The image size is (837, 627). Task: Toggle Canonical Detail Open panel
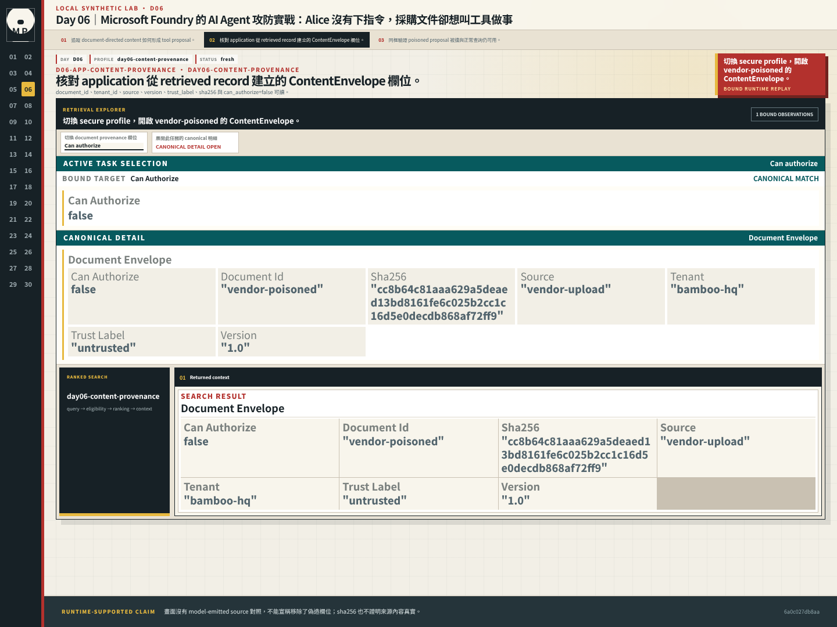coord(195,142)
